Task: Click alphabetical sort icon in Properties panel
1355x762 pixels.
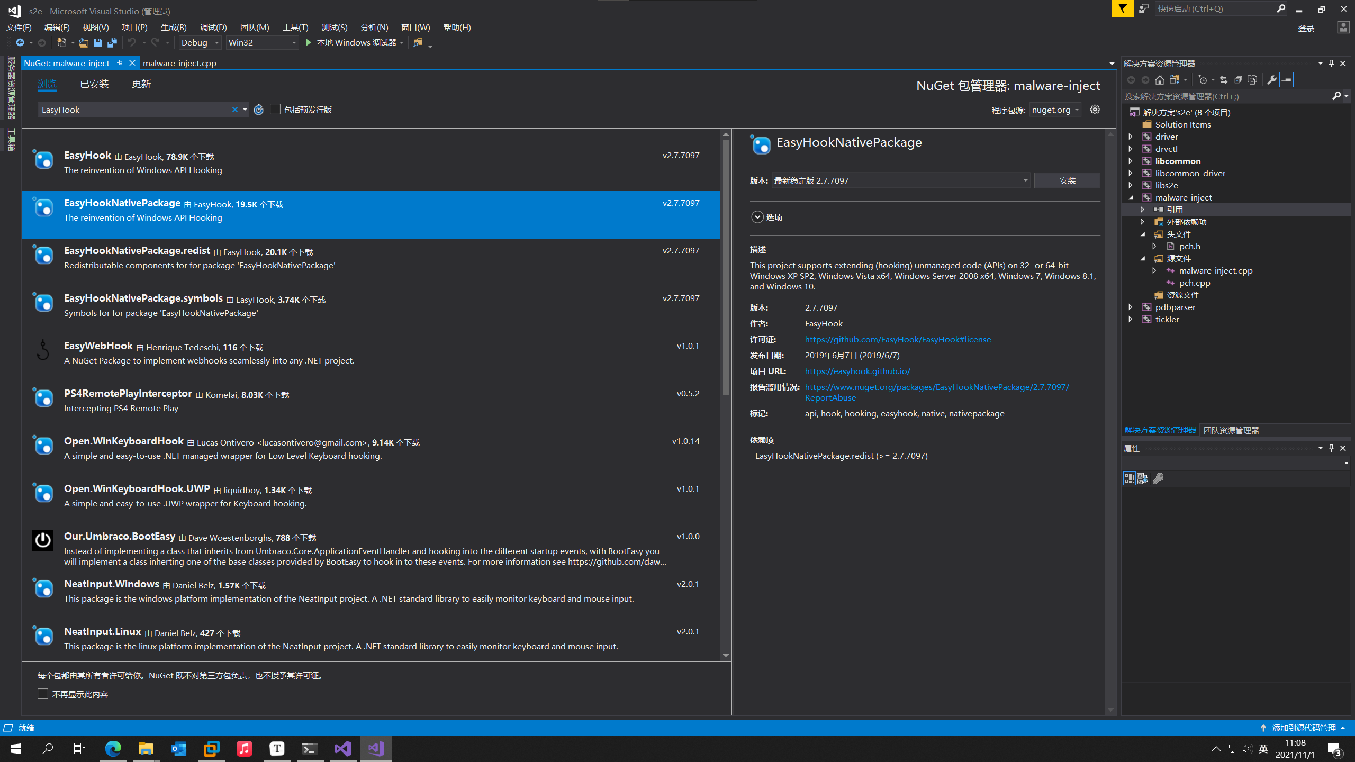Action: pos(1143,478)
